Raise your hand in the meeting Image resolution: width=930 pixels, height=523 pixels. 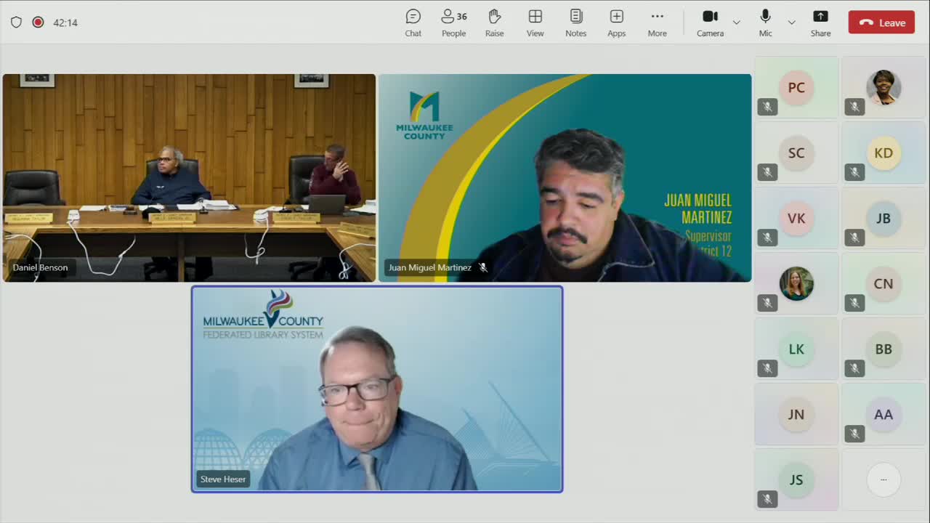click(x=495, y=23)
